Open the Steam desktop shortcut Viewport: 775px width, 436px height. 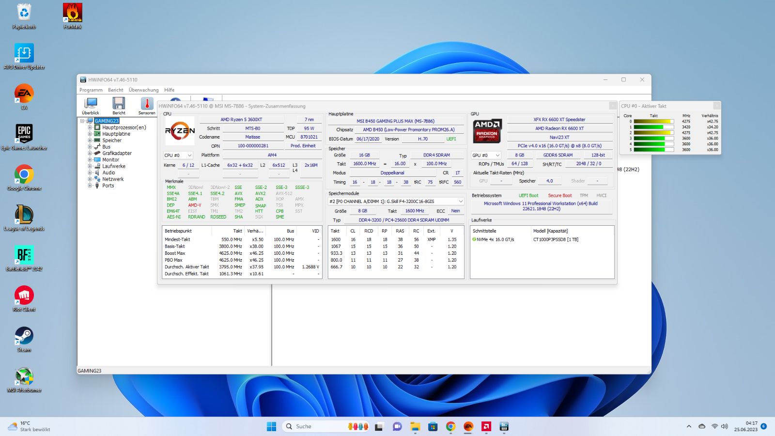coord(24,339)
